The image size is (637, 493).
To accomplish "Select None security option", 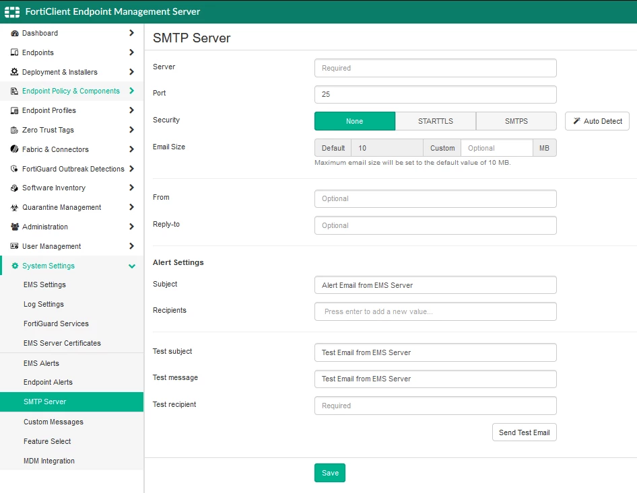I will [355, 121].
